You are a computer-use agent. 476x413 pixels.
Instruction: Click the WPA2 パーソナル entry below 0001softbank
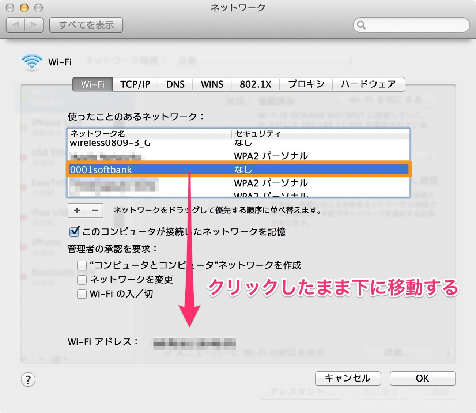coord(271,183)
